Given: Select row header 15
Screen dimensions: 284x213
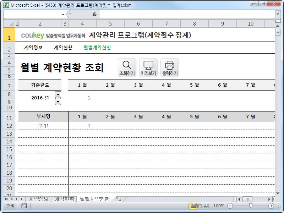Looking at the screenshot, I should tap(9, 149).
